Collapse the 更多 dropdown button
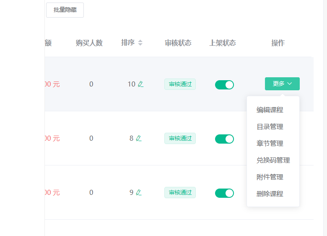Screen dimensions: 327x236 click(282, 84)
